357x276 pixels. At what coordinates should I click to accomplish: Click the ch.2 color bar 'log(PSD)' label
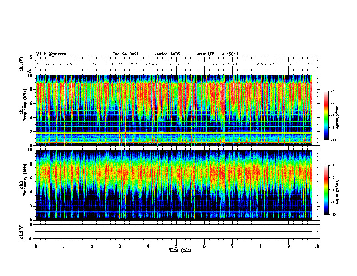(x=338, y=192)
